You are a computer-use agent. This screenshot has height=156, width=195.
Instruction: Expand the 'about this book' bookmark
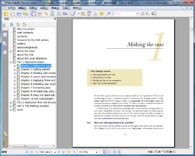pyautogui.click(x=11, y=51)
